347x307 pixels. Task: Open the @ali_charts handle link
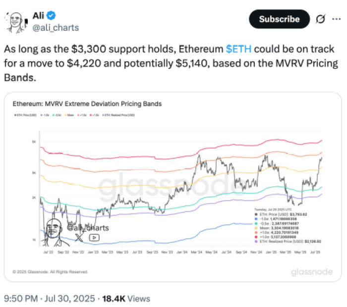click(x=56, y=27)
